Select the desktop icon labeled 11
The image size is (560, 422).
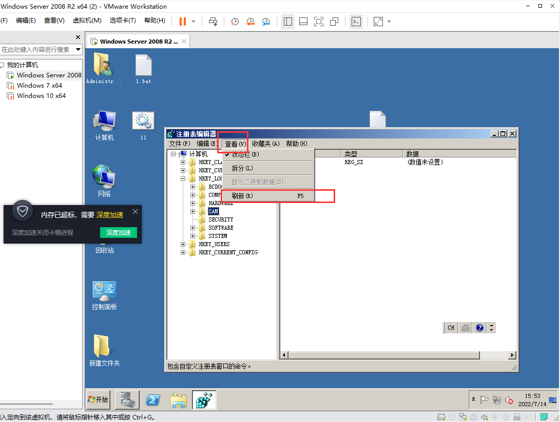(143, 125)
